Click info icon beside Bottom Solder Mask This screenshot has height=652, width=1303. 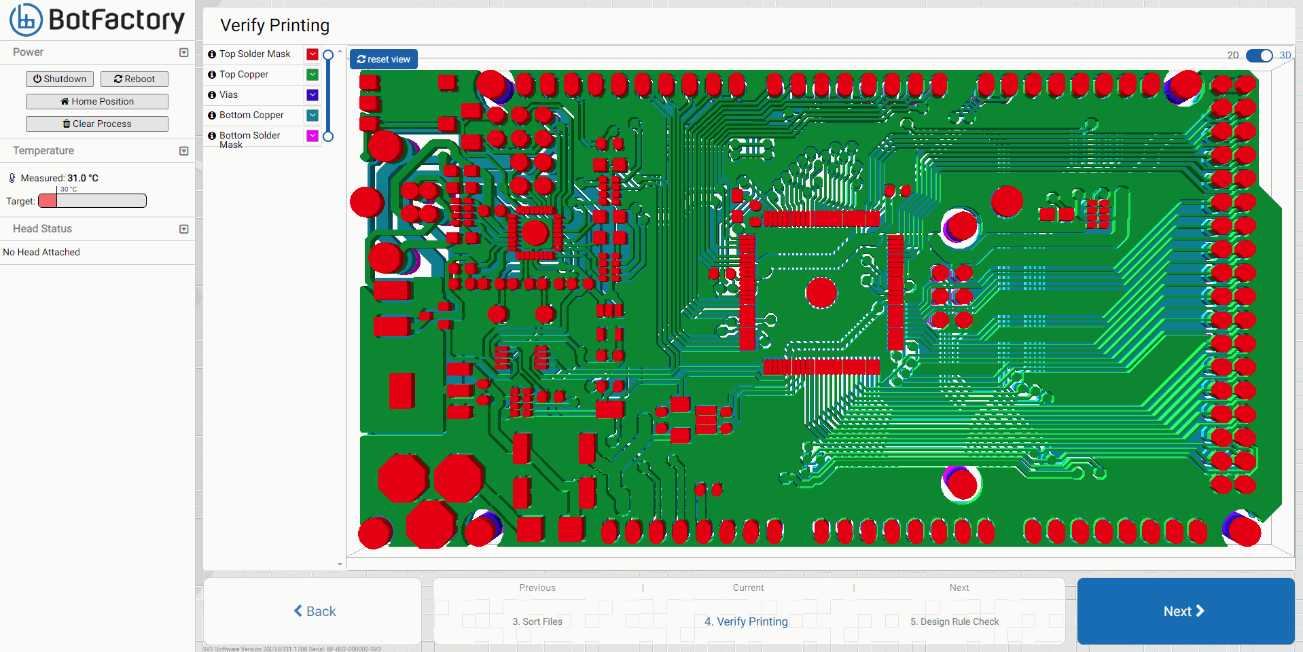pos(212,136)
